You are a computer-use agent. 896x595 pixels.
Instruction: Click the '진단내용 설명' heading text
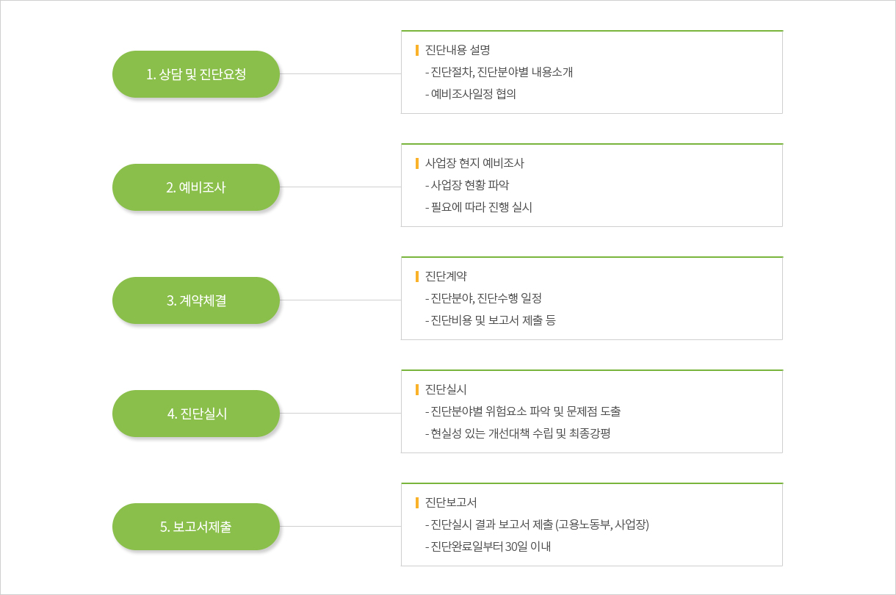tap(458, 50)
